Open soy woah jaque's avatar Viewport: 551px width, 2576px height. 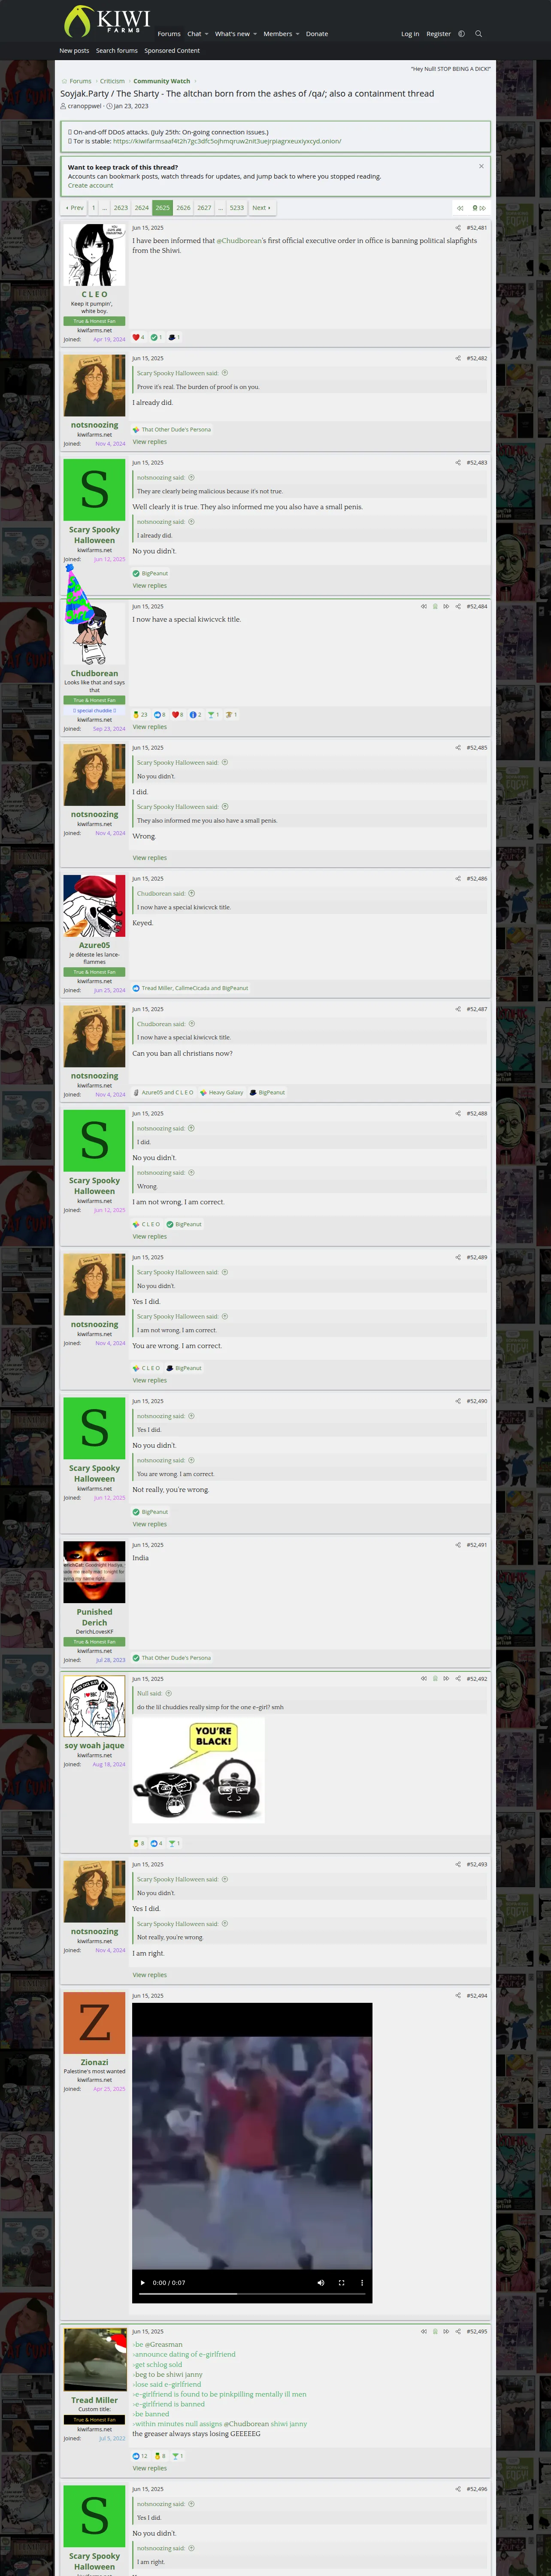click(x=94, y=1707)
